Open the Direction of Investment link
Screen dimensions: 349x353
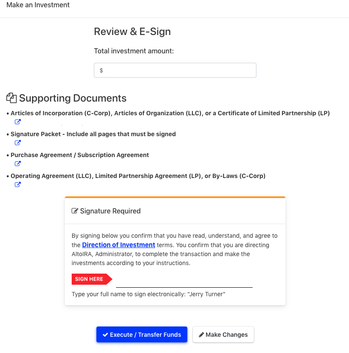[119, 245]
